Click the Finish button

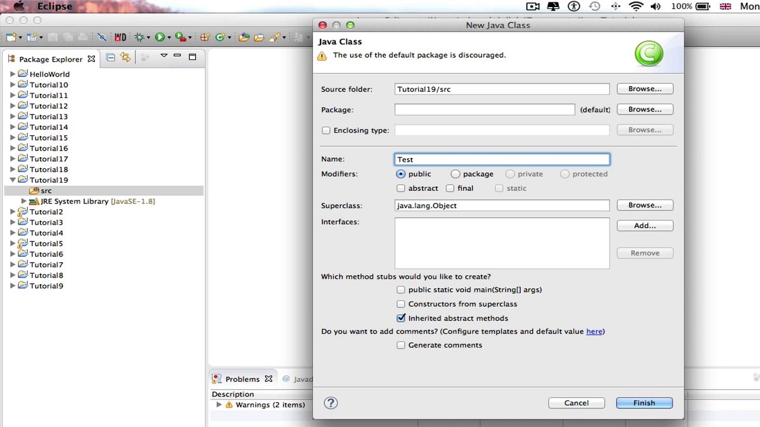644,403
